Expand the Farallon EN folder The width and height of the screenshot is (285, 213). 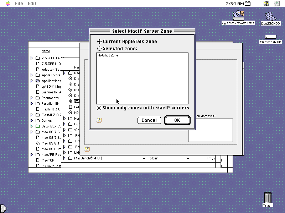[32, 103]
